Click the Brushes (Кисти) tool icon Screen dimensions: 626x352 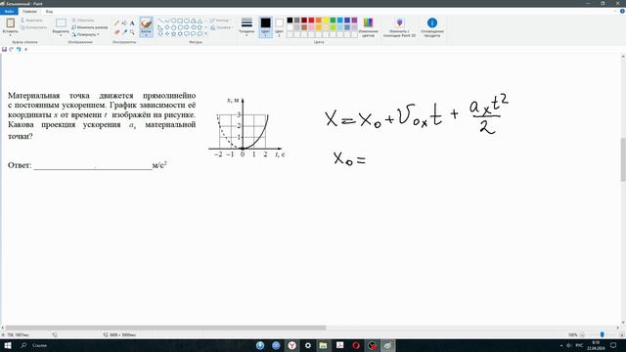146,23
